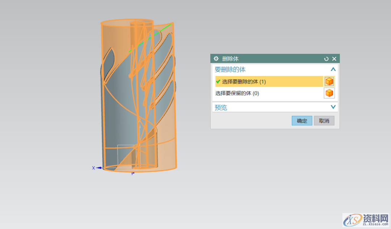Reset the 删除体 dialog with the circular arrow
The width and height of the screenshot is (391, 229).
326,59
